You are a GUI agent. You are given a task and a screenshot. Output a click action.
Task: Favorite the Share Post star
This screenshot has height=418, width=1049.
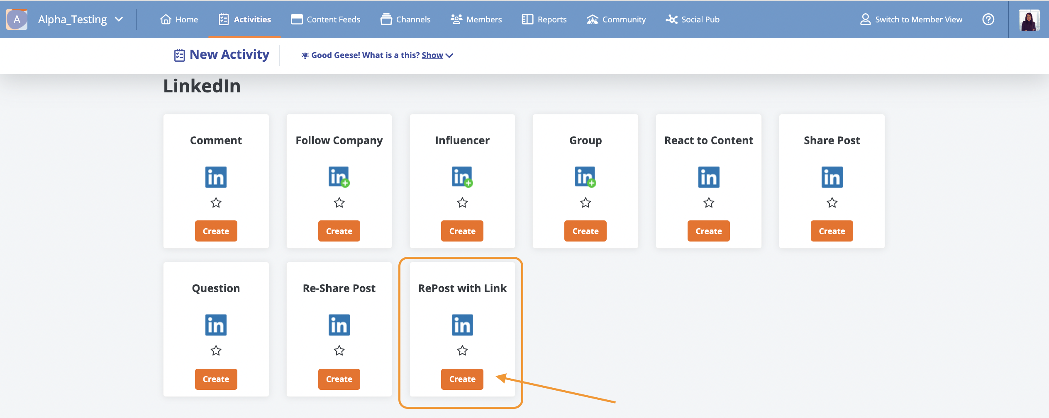pos(832,203)
